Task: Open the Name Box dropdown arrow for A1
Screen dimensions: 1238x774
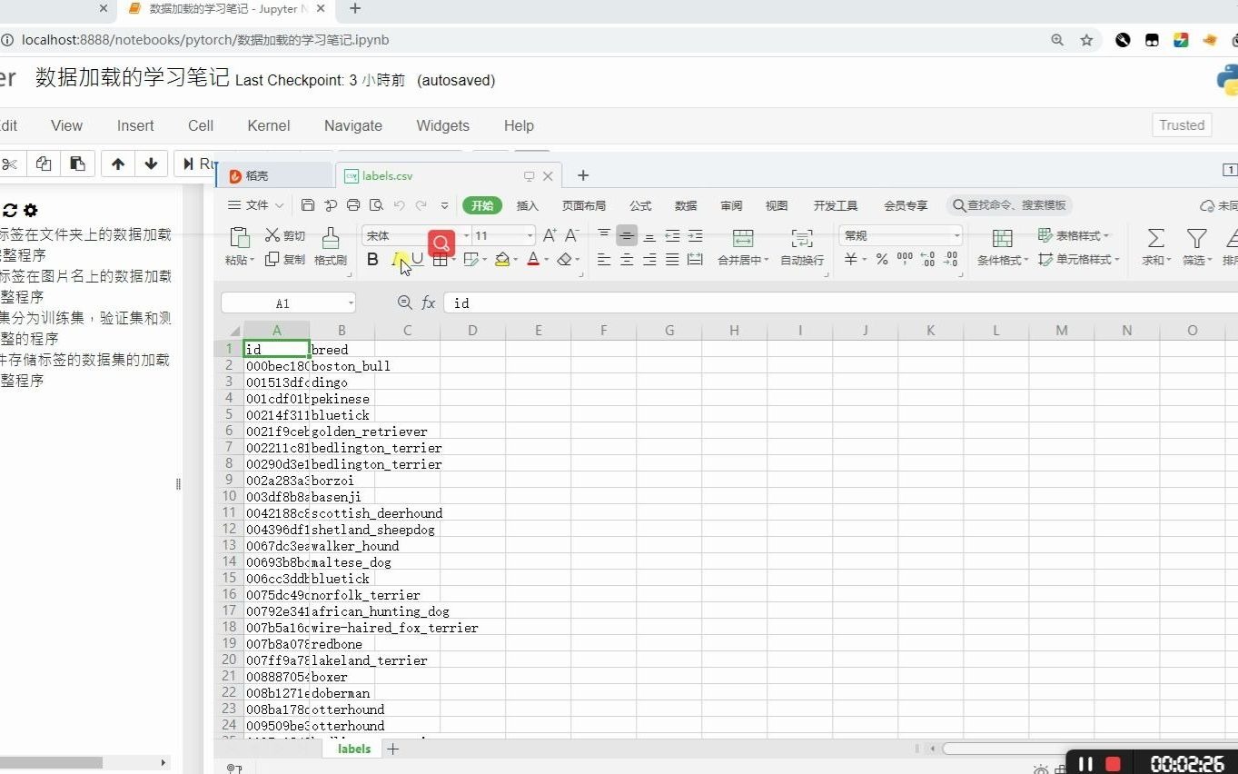Action: pos(351,303)
